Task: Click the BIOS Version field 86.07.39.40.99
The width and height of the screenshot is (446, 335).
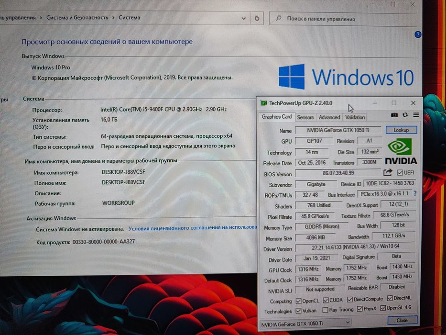Action: 338,173
